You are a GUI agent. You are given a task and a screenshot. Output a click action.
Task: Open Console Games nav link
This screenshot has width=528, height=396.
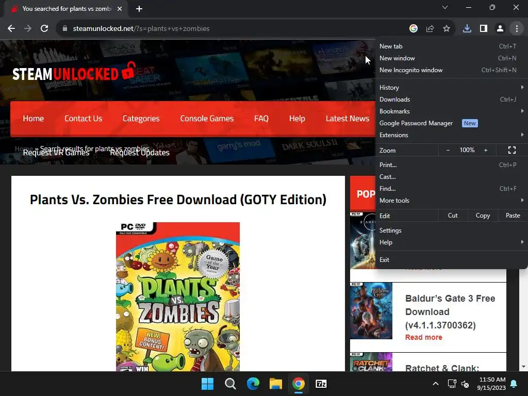pos(207,119)
